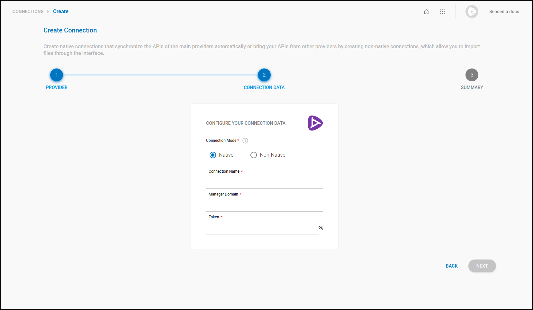Click step 2 Connection Data circle
The width and height of the screenshot is (533, 310).
(264, 75)
